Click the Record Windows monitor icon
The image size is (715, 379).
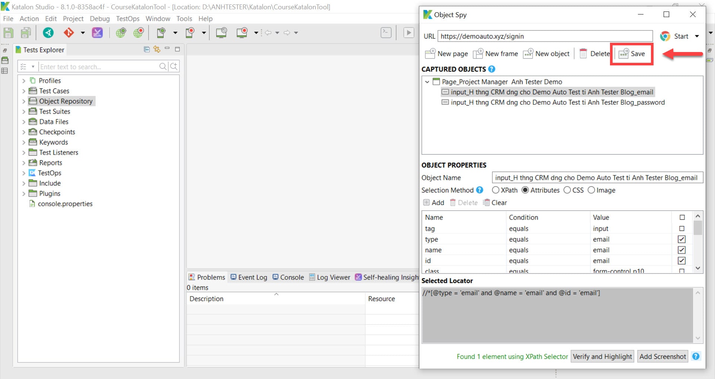242,33
